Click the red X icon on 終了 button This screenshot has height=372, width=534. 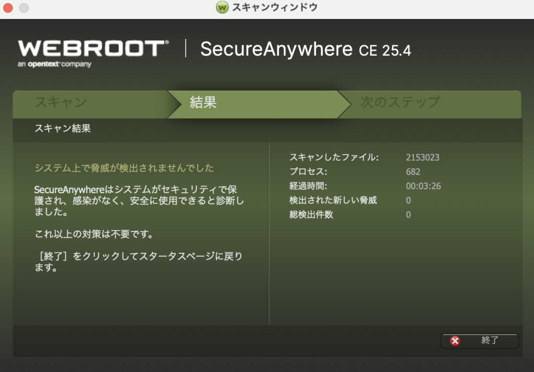pos(455,341)
